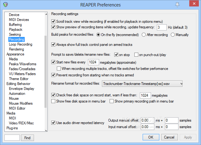Open the MIDI Devices page
The image size is (201, 145).
coord(19,20)
